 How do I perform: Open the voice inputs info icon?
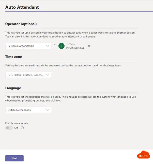(22, 128)
